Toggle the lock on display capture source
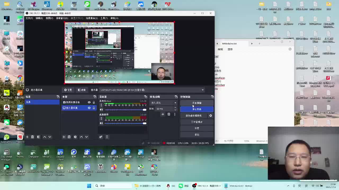This screenshot has height=190, width=339. [94, 108]
